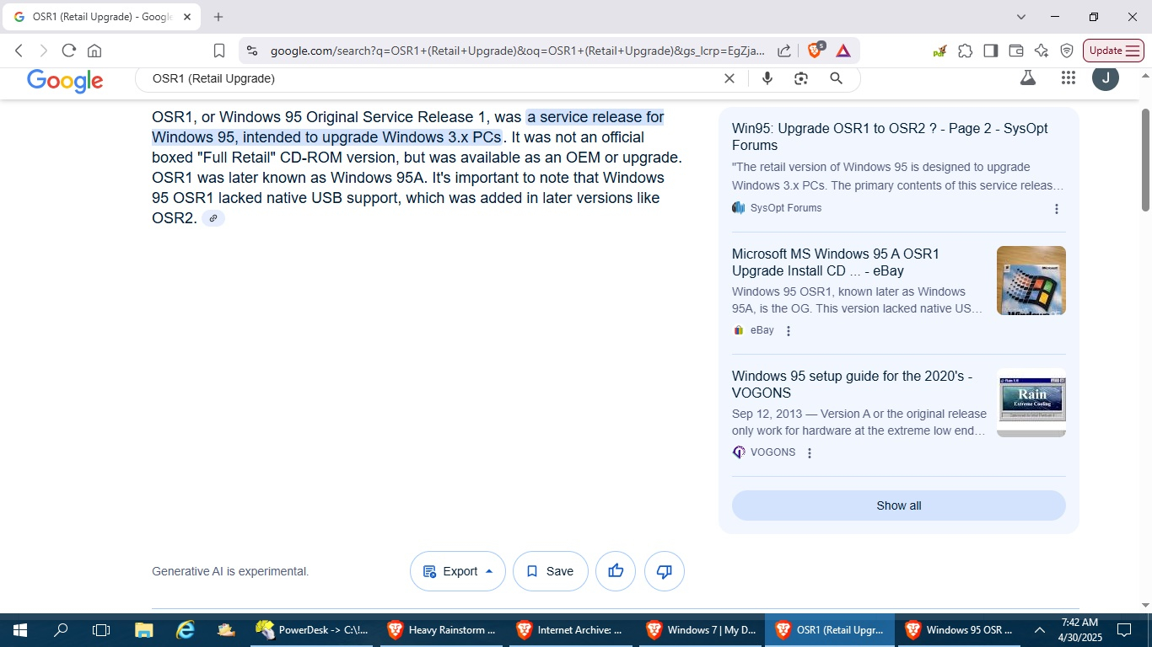This screenshot has height=647, width=1152.
Task: Open Search Labs flask icon
Action: coord(1027,78)
